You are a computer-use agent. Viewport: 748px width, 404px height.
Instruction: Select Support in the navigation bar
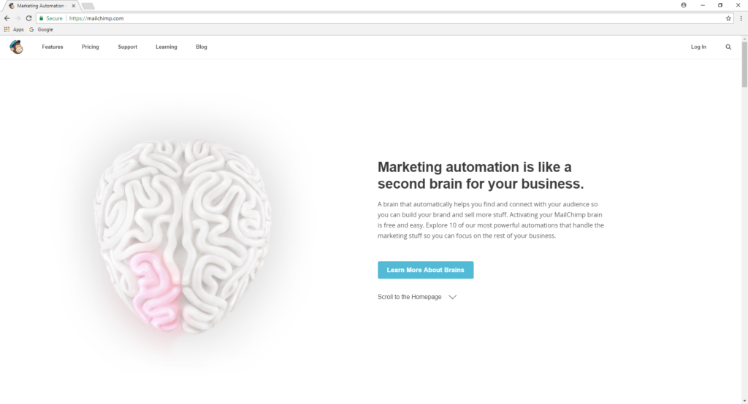tap(127, 47)
